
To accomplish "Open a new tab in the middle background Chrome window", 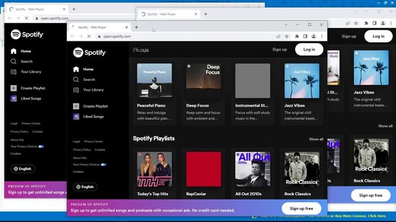I will (205, 14).
